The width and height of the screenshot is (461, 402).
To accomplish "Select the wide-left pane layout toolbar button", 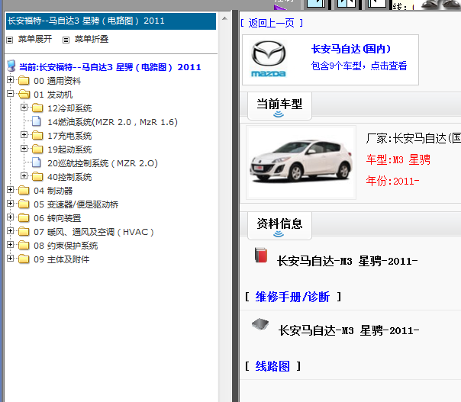I will (x=315, y=3).
